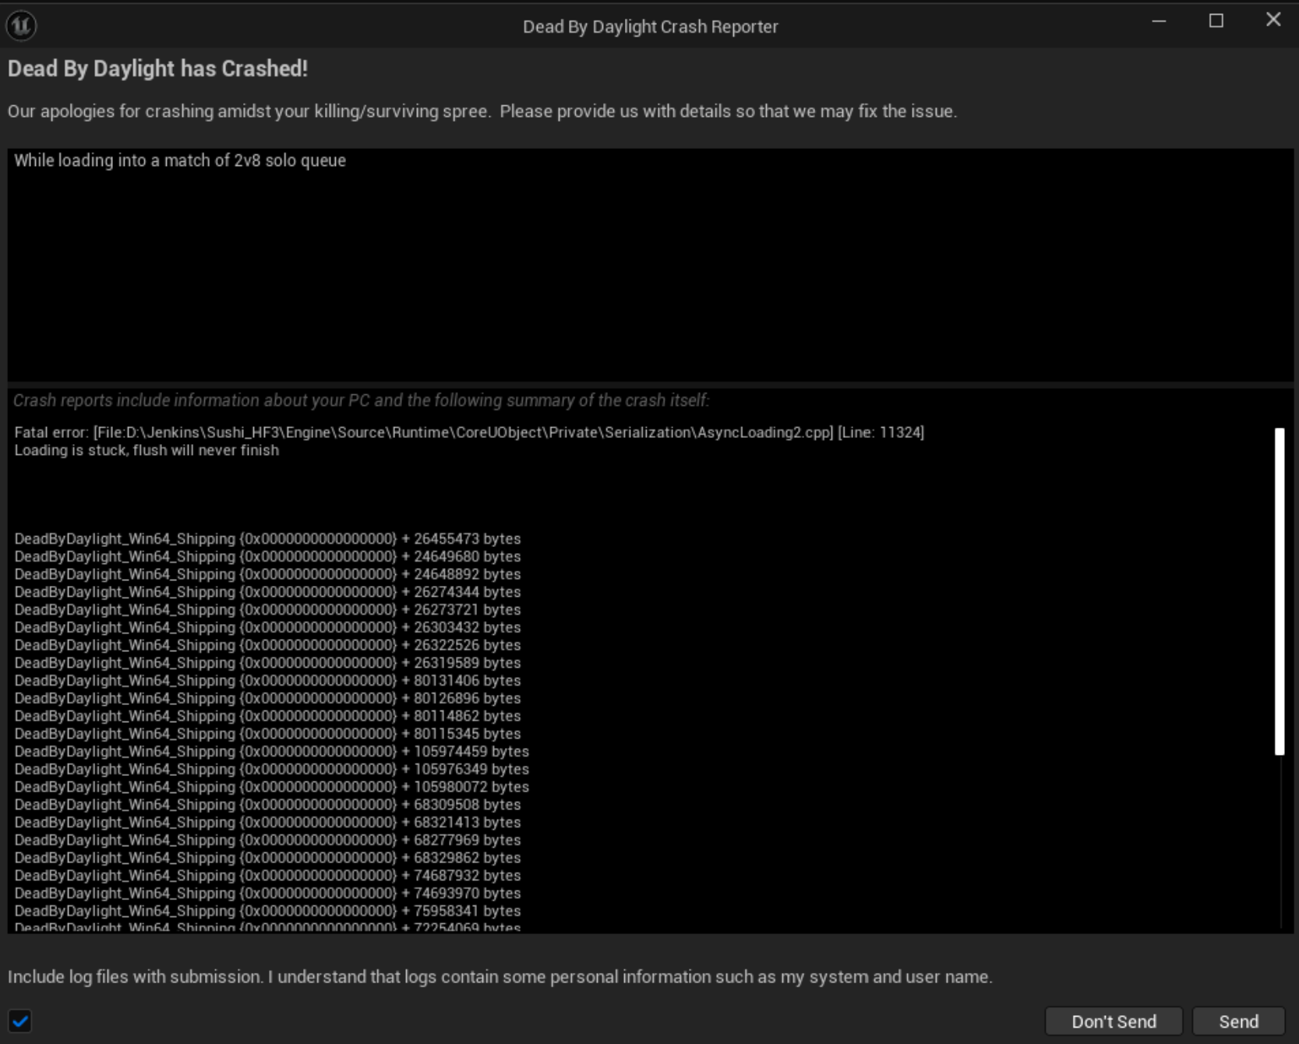Click the crash summary scrollbar thumb
The image size is (1299, 1044).
pos(1279,591)
